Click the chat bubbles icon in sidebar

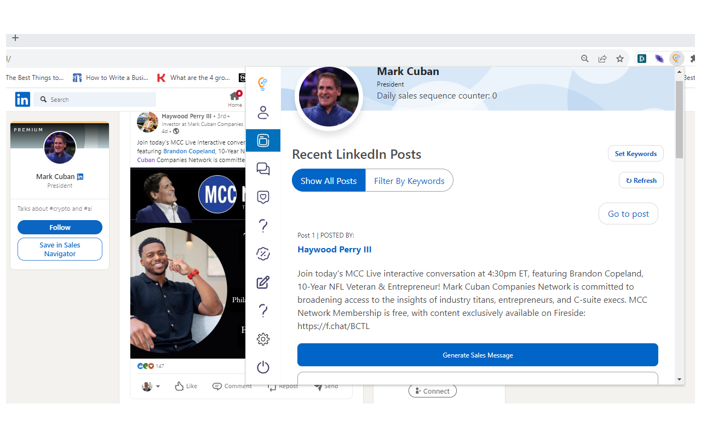pyautogui.click(x=263, y=169)
